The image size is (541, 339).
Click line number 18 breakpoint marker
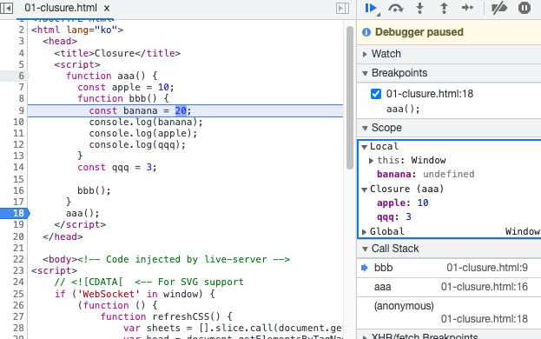(15, 213)
